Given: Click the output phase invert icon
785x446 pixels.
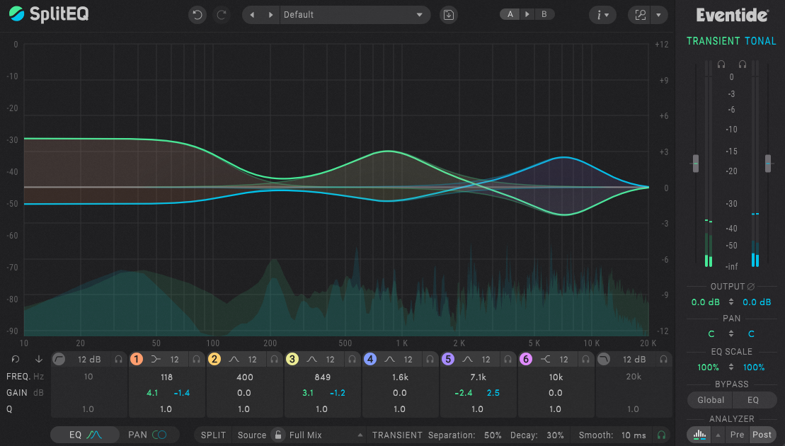Looking at the screenshot, I should pos(750,287).
